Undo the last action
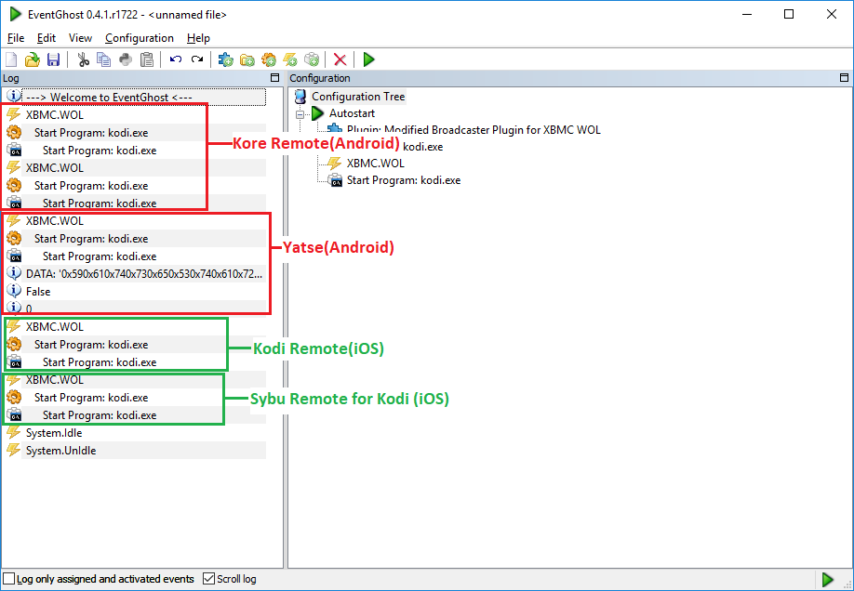 tap(176, 59)
